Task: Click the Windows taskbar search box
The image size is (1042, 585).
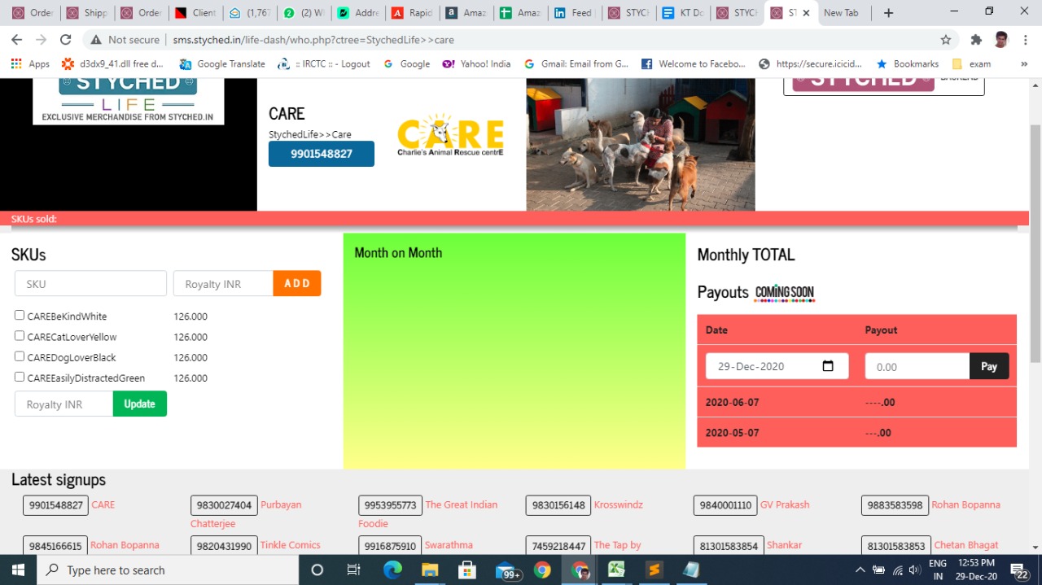Action: (x=168, y=570)
